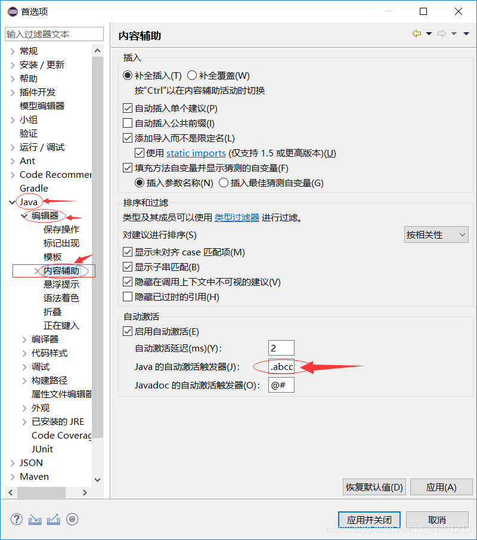Click 恢复默认值(D) button
Screen dimensions: 477x540
(374, 487)
